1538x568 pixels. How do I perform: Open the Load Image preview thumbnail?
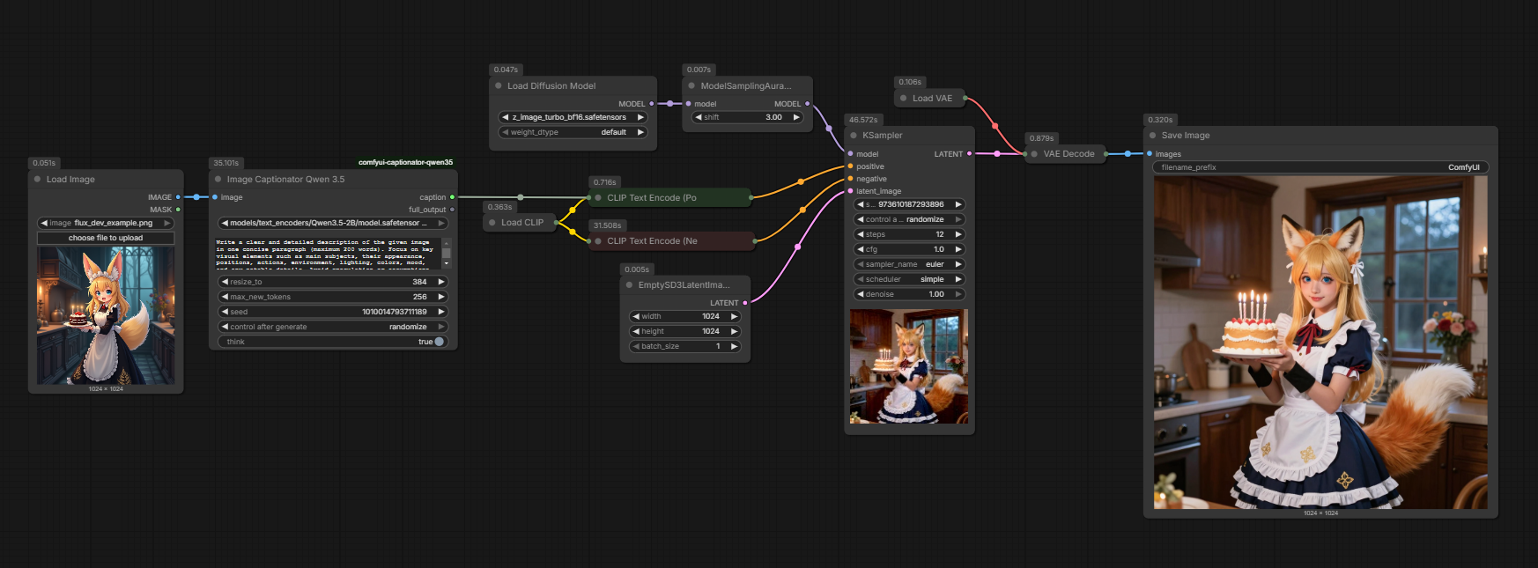pos(106,315)
